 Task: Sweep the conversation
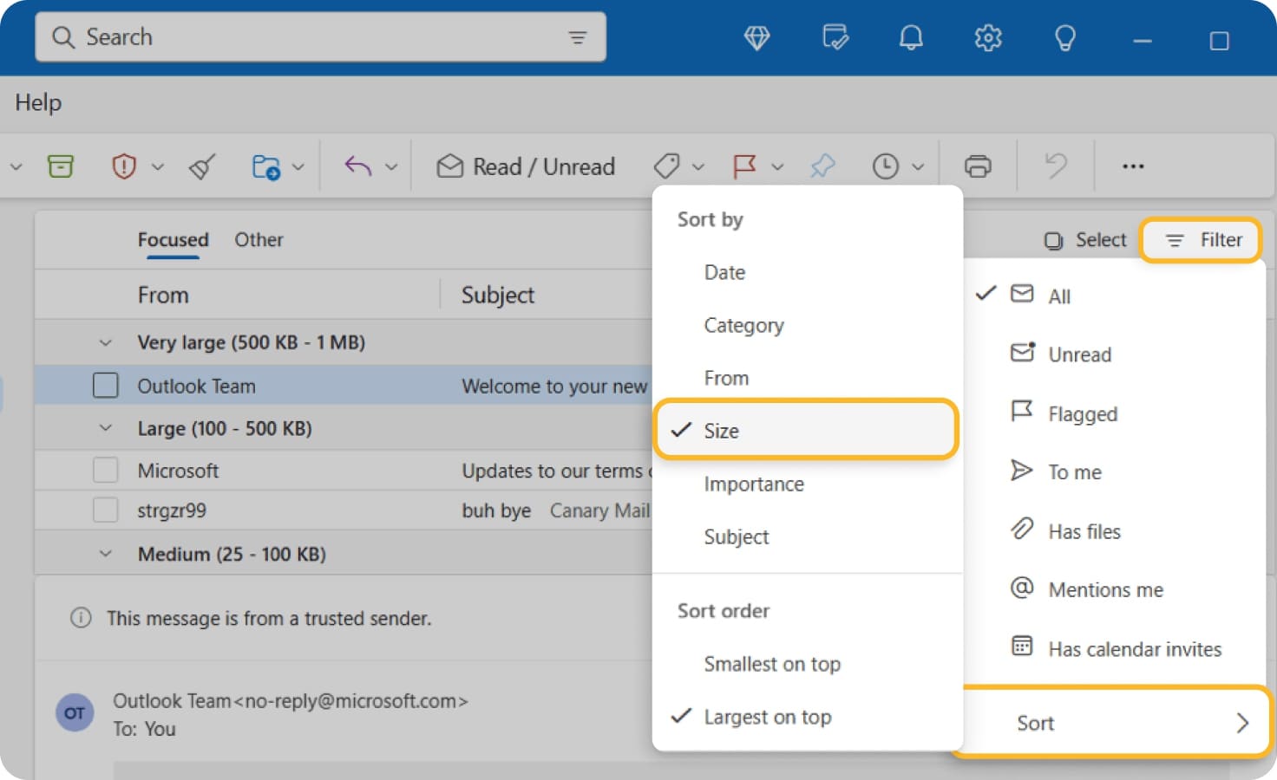pyautogui.click(x=201, y=166)
